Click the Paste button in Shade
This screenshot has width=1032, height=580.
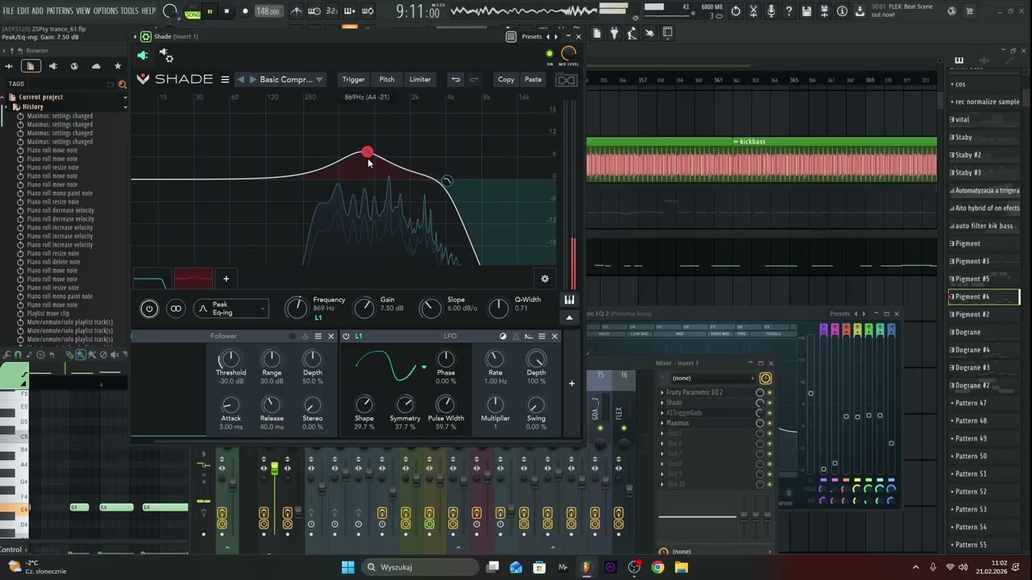coord(533,79)
